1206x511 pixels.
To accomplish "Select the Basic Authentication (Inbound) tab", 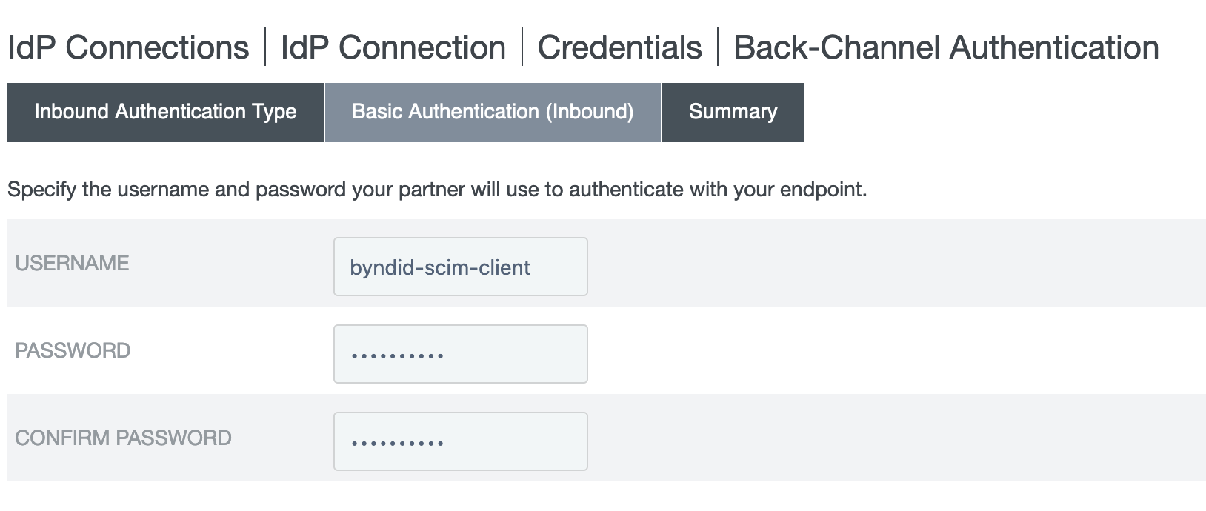I will pyautogui.click(x=493, y=112).
